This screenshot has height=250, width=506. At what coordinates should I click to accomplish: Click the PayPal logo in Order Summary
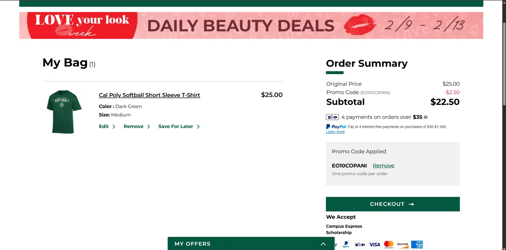336,127
